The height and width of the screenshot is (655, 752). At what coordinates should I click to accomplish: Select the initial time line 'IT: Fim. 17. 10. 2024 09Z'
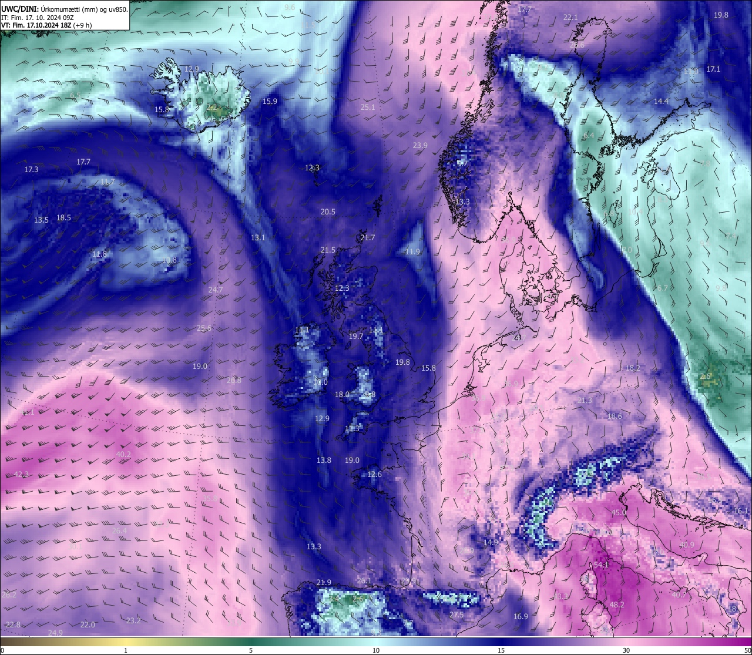click(x=38, y=18)
